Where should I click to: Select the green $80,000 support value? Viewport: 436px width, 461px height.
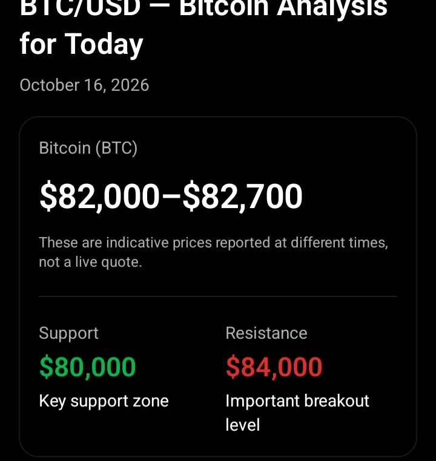pos(87,367)
